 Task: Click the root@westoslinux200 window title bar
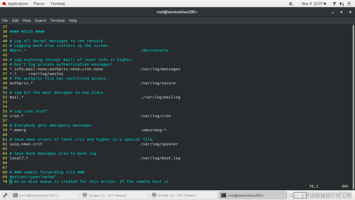[177, 12]
